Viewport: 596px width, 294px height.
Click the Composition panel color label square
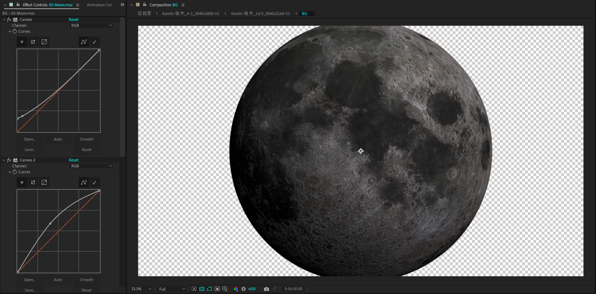coord(138,5)
